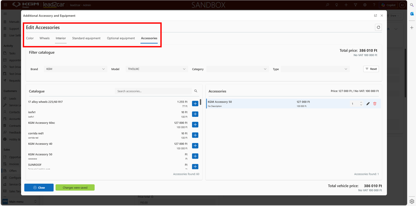Open the Main menu area switcher
The image size is (416, 206).
click(20, 202)
